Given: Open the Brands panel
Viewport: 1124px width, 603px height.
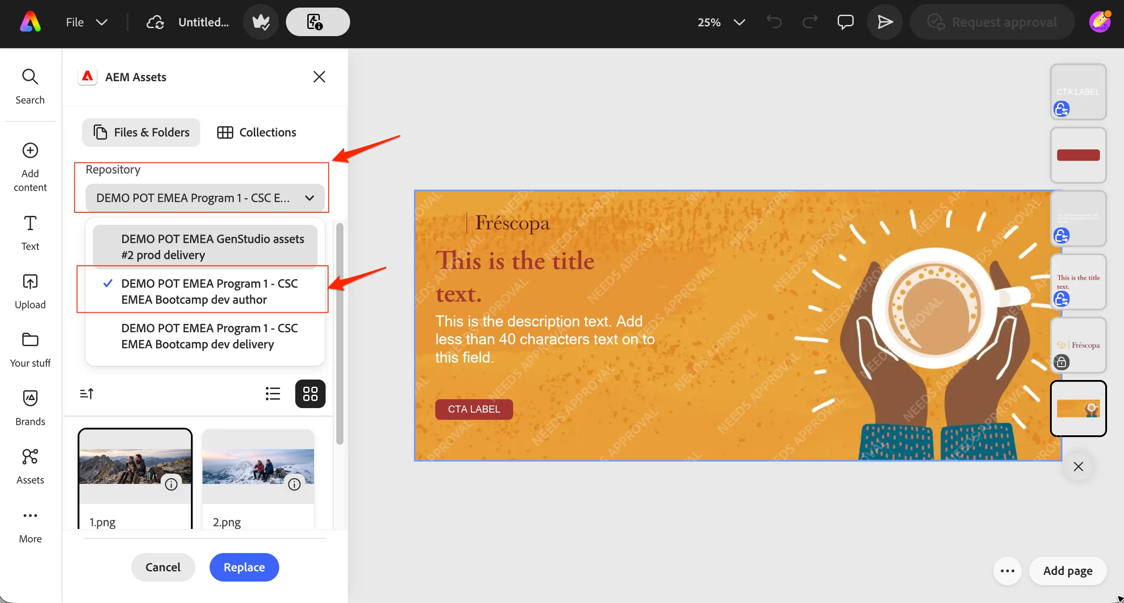Looking at the screenshot, I should [30, 409].
